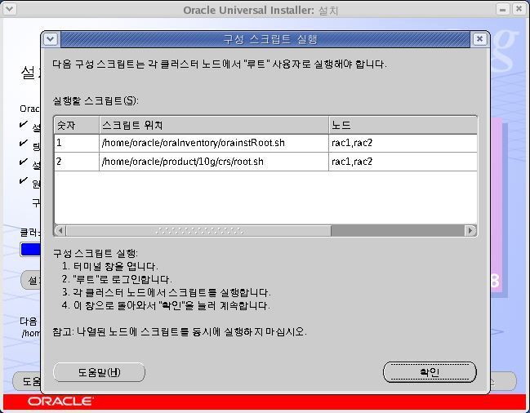Close the Oracle Universal Installer main window

[519, 9]
